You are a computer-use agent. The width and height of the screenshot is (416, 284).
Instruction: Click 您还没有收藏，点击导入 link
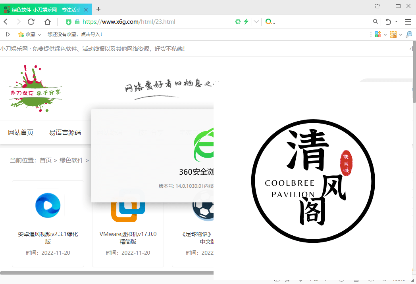(75, 34)
